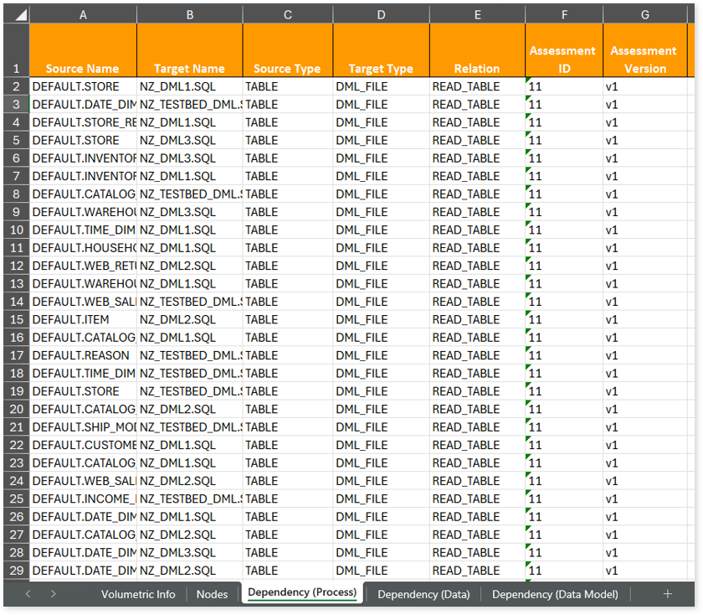The image size is (703, 615).
Task: Select cell containing DEFAULT.REASON
Action: tap(83, 355)
